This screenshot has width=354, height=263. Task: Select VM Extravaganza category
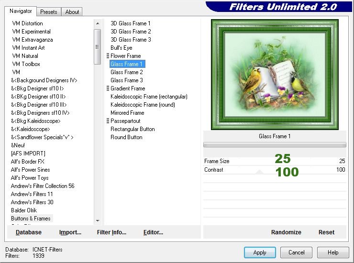click(x=33, y=40)
